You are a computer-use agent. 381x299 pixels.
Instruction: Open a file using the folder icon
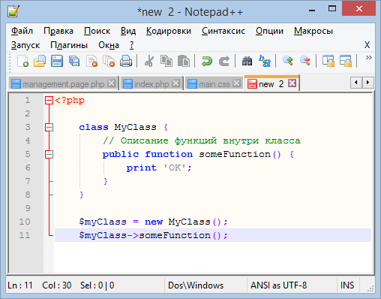tap(40, 61)
